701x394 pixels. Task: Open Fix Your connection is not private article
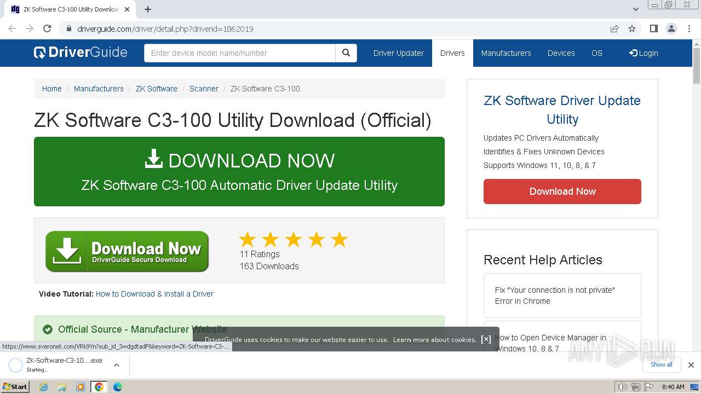point(562,296)
